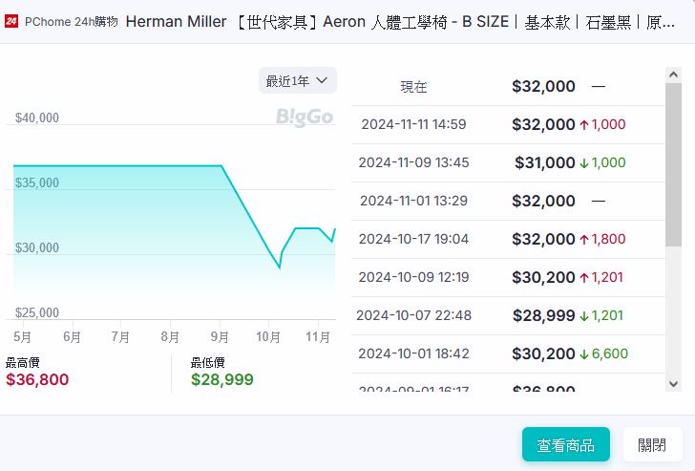Click the 現在 current price row

point(507,86)
